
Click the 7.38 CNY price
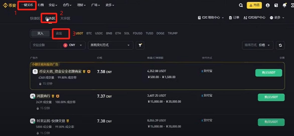pyautogui.click(x=104, y=121)
